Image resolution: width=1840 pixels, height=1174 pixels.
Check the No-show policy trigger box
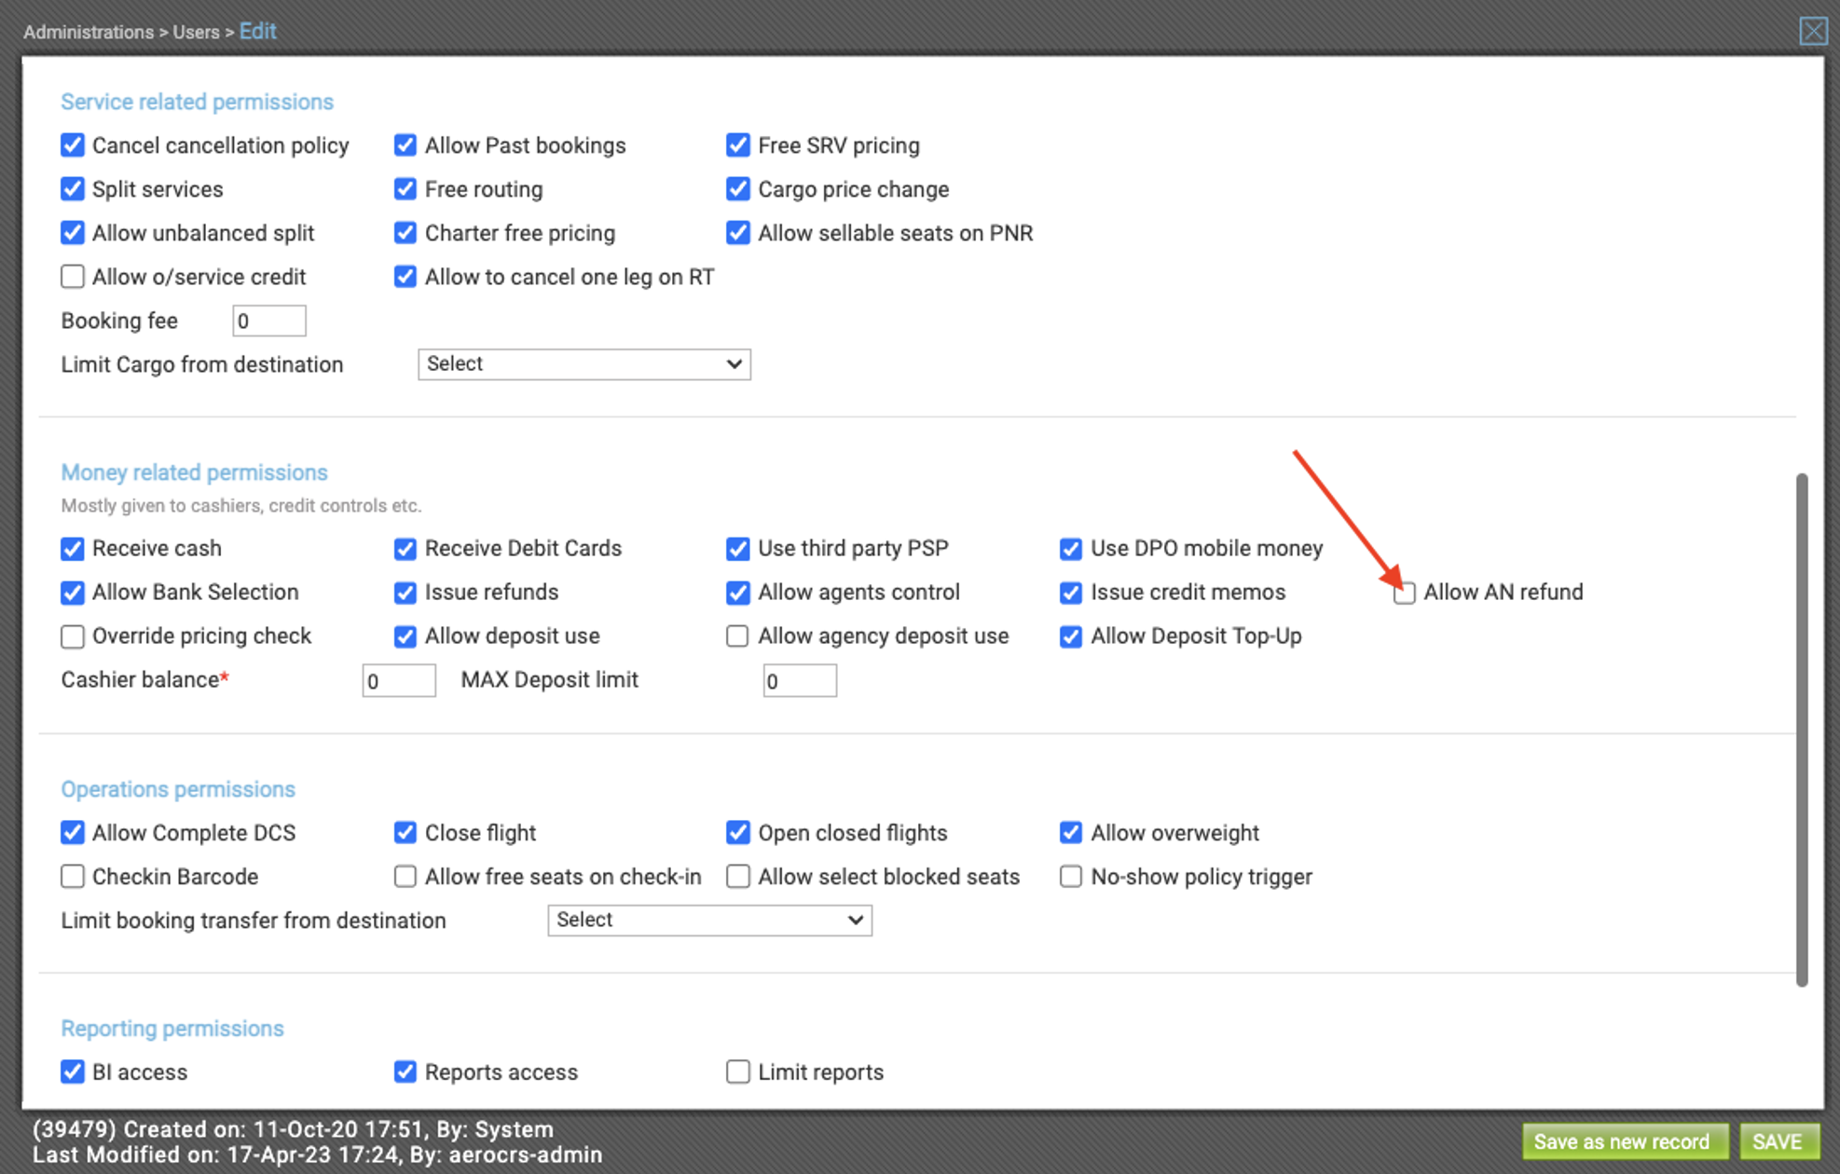(x=1070, y=877)
